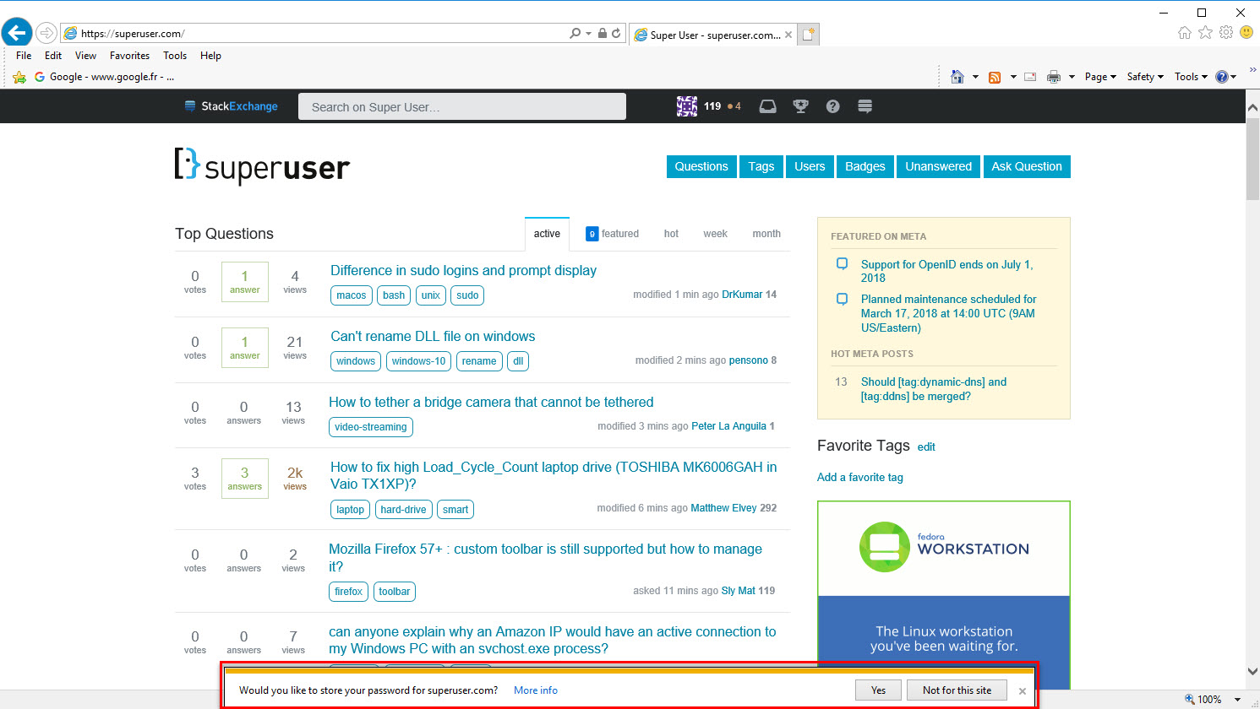This screenshot has width=1260, height=709.
Task: Expand command bar overflow chevron
Action: pos(1253,70)
